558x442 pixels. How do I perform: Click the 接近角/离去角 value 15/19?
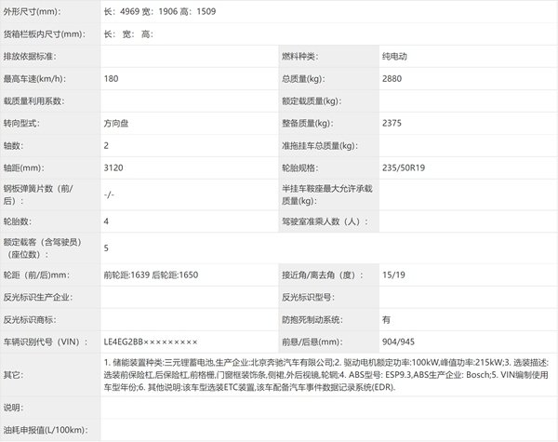pos(392,275)
